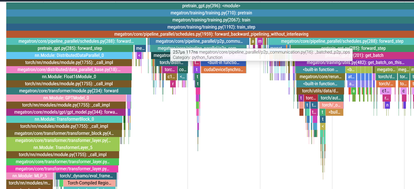Click the training.py(1192) train_step slice

(x=211, y=27)
